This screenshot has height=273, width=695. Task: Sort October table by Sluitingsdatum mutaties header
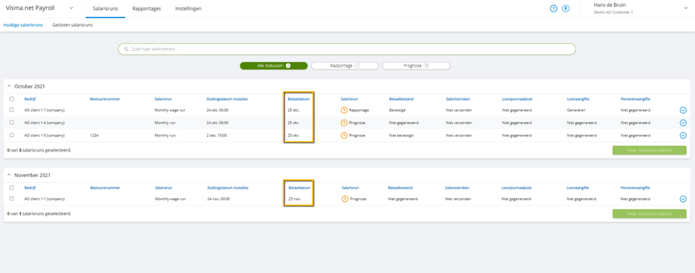[227, 99]
